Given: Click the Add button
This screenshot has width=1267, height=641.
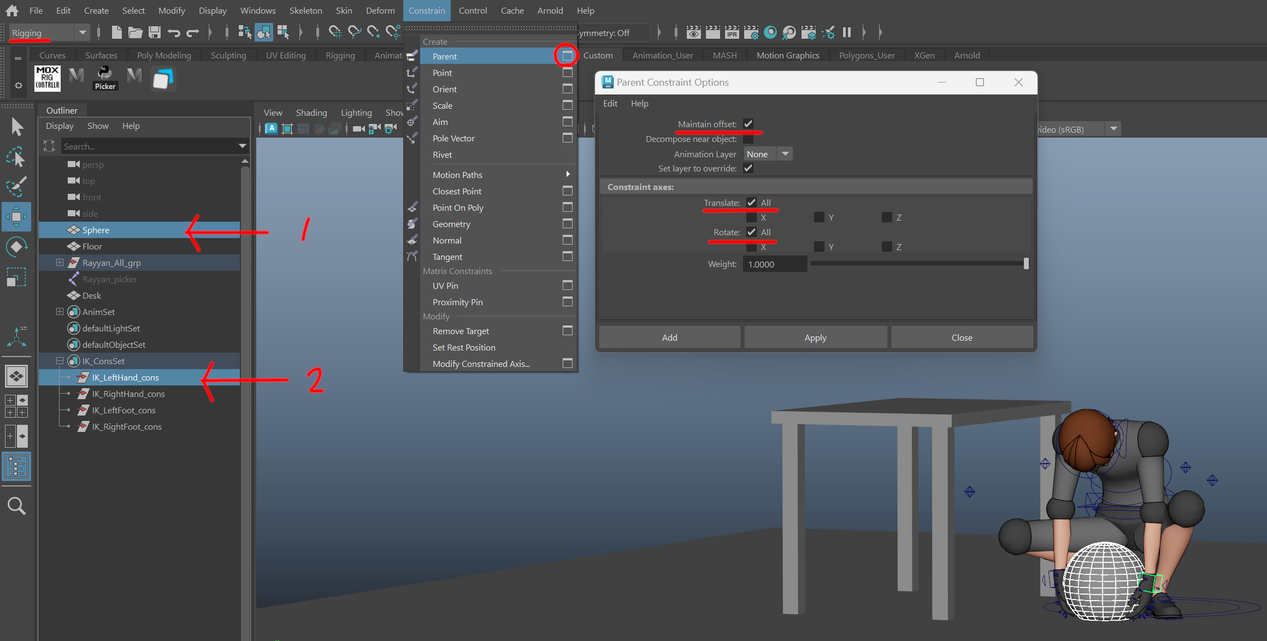Looking at the screenshot, I should [669, 337].
